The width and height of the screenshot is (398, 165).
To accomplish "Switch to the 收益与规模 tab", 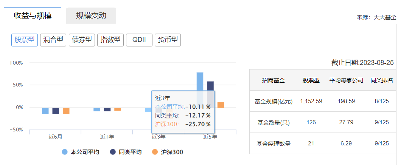I will point(33,15).
